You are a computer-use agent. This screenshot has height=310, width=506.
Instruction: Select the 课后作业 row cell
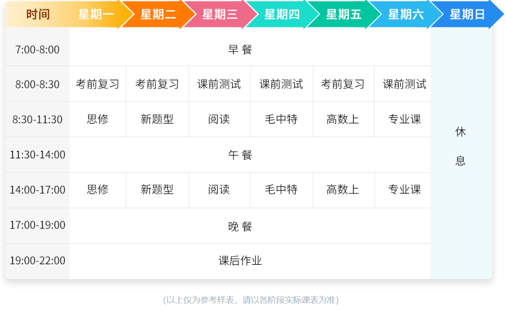[240, 261]
